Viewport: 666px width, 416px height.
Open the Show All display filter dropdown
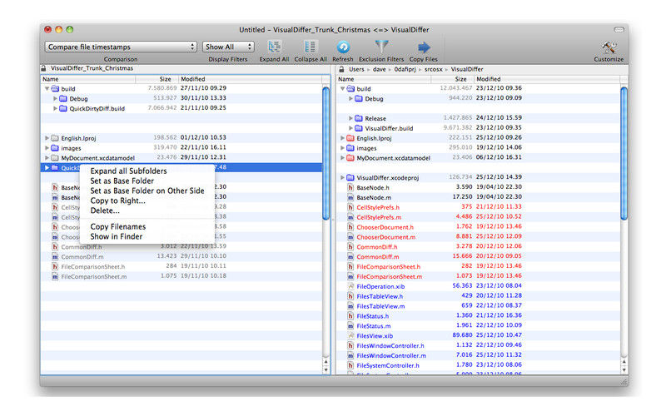(228, 47)
